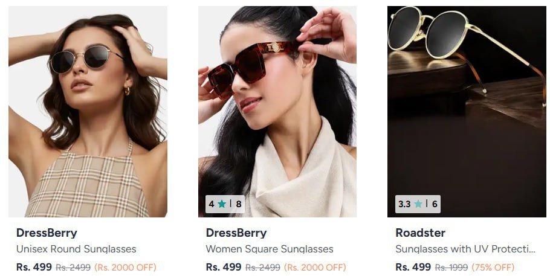Click the Rs. 499 price under Unisex Round
550x276 pixels.
pos(34,267)
